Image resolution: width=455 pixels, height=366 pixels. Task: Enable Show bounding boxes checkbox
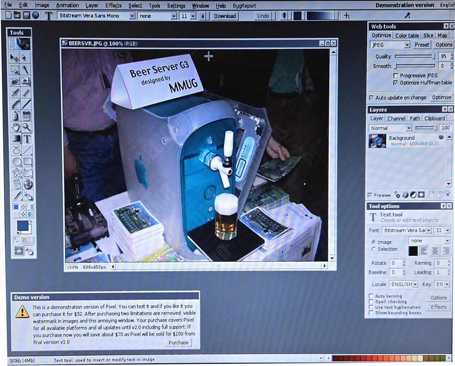coord(371,312)
